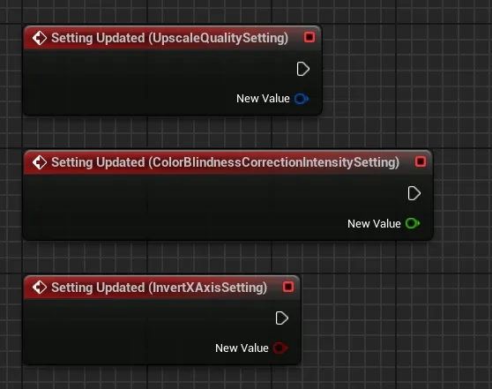Click the execution output pin of InvertXAxisSetting
The width and height of the screenshot is (492, 389).
(282, 318)
